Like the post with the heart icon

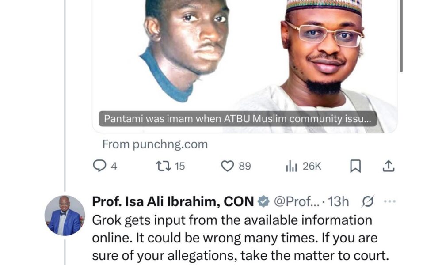coord(227,166)
